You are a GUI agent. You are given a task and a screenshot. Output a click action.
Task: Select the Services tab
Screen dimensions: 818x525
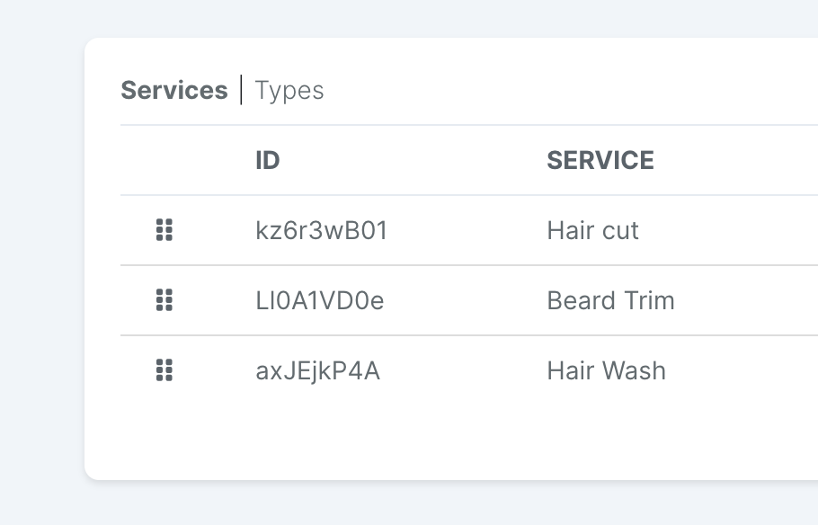click(174, 90)
